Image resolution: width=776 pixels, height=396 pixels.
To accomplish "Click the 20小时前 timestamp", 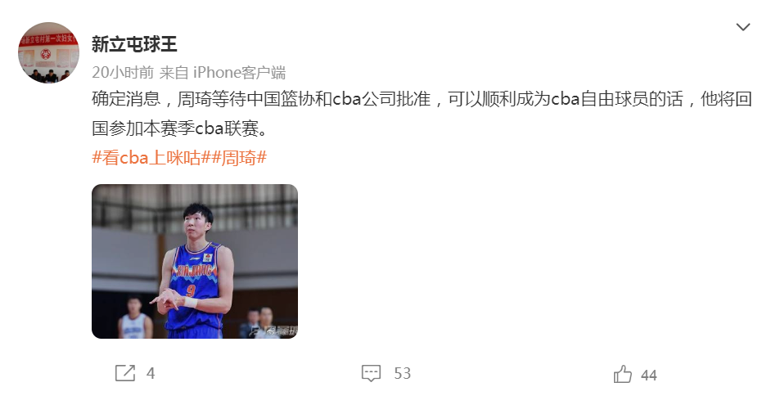I will tap(123, 73).
